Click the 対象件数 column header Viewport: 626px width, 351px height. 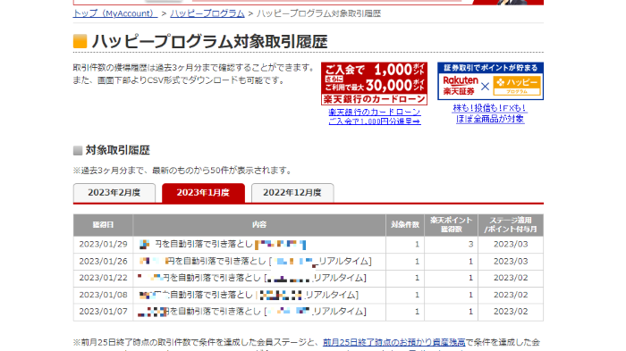click(405, 225)
